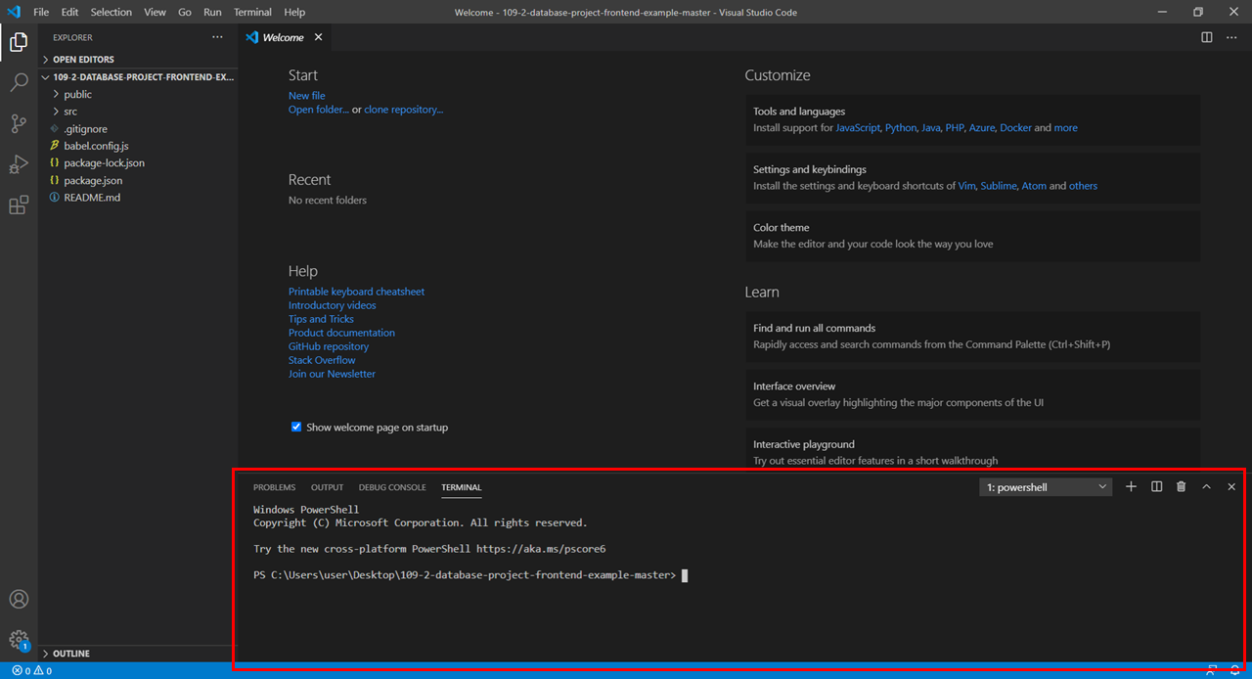Viewport: 1252px width, 679px height.
Task: Open the Go menu
Action: tap(185, 12)
